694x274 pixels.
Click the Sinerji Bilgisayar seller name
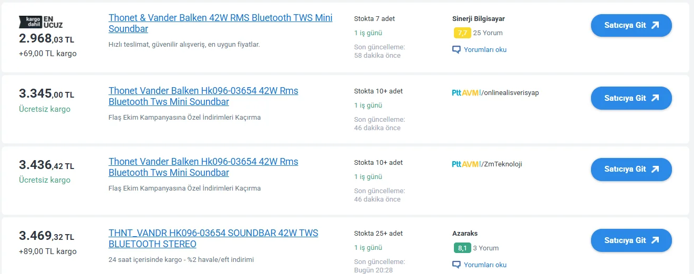tap(478, 19)
